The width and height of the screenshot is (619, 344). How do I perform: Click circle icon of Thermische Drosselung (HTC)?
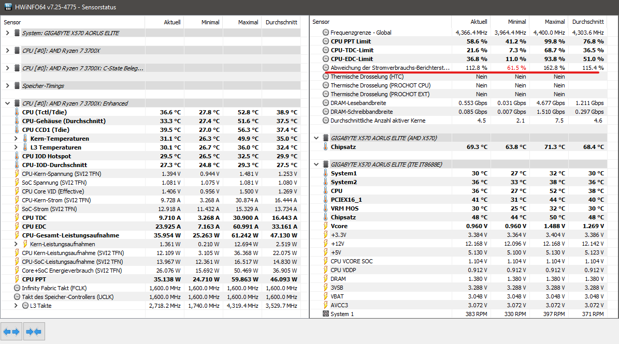pyautogui.click(x=326, y=77)
